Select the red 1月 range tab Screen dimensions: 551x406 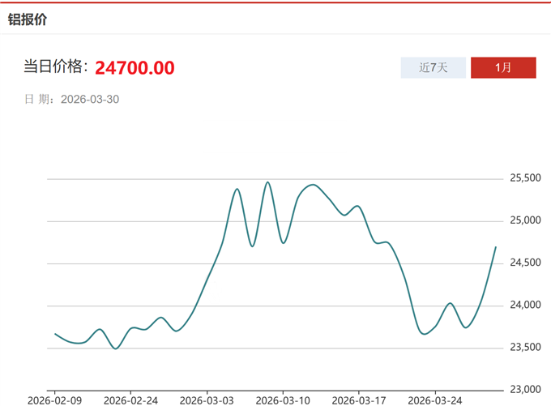(503, 68)
